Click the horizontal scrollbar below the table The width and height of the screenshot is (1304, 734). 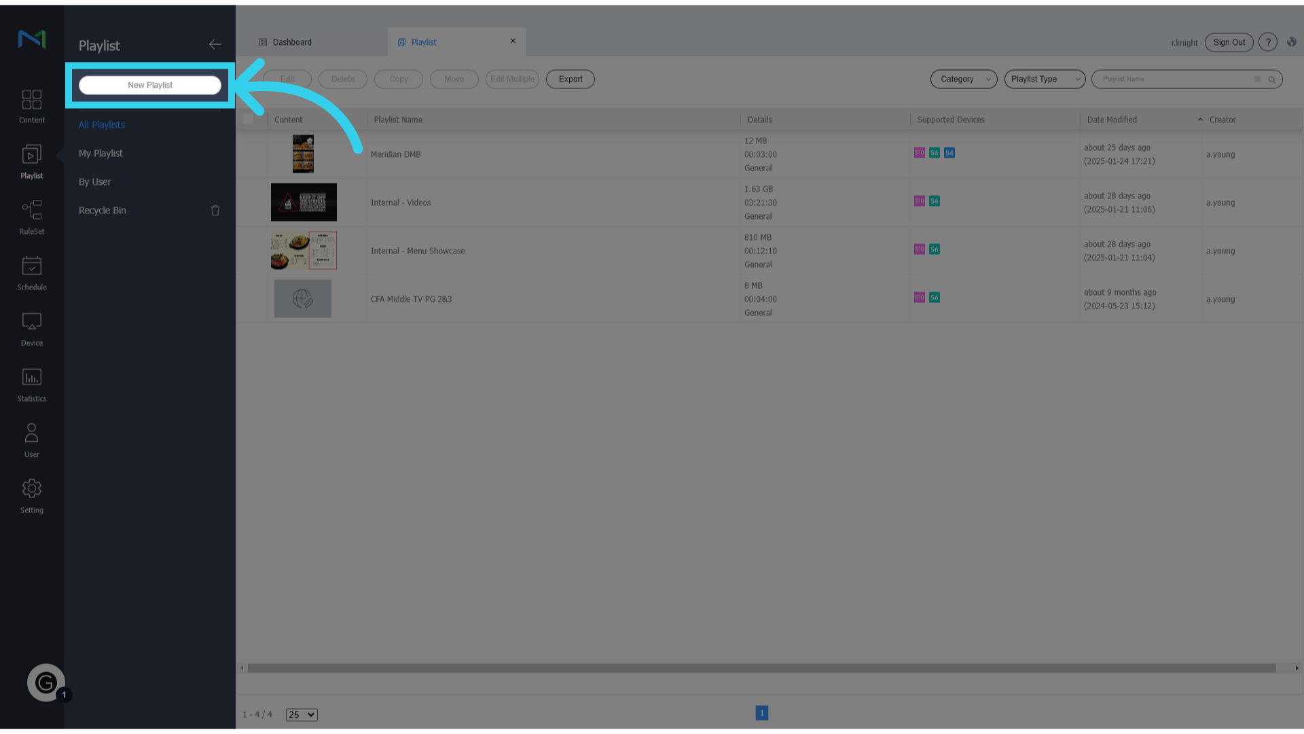coord(761,668)
